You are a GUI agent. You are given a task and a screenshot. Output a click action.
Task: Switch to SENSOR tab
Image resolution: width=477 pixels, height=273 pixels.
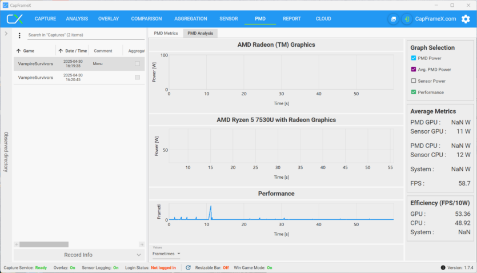click(229, 19)
